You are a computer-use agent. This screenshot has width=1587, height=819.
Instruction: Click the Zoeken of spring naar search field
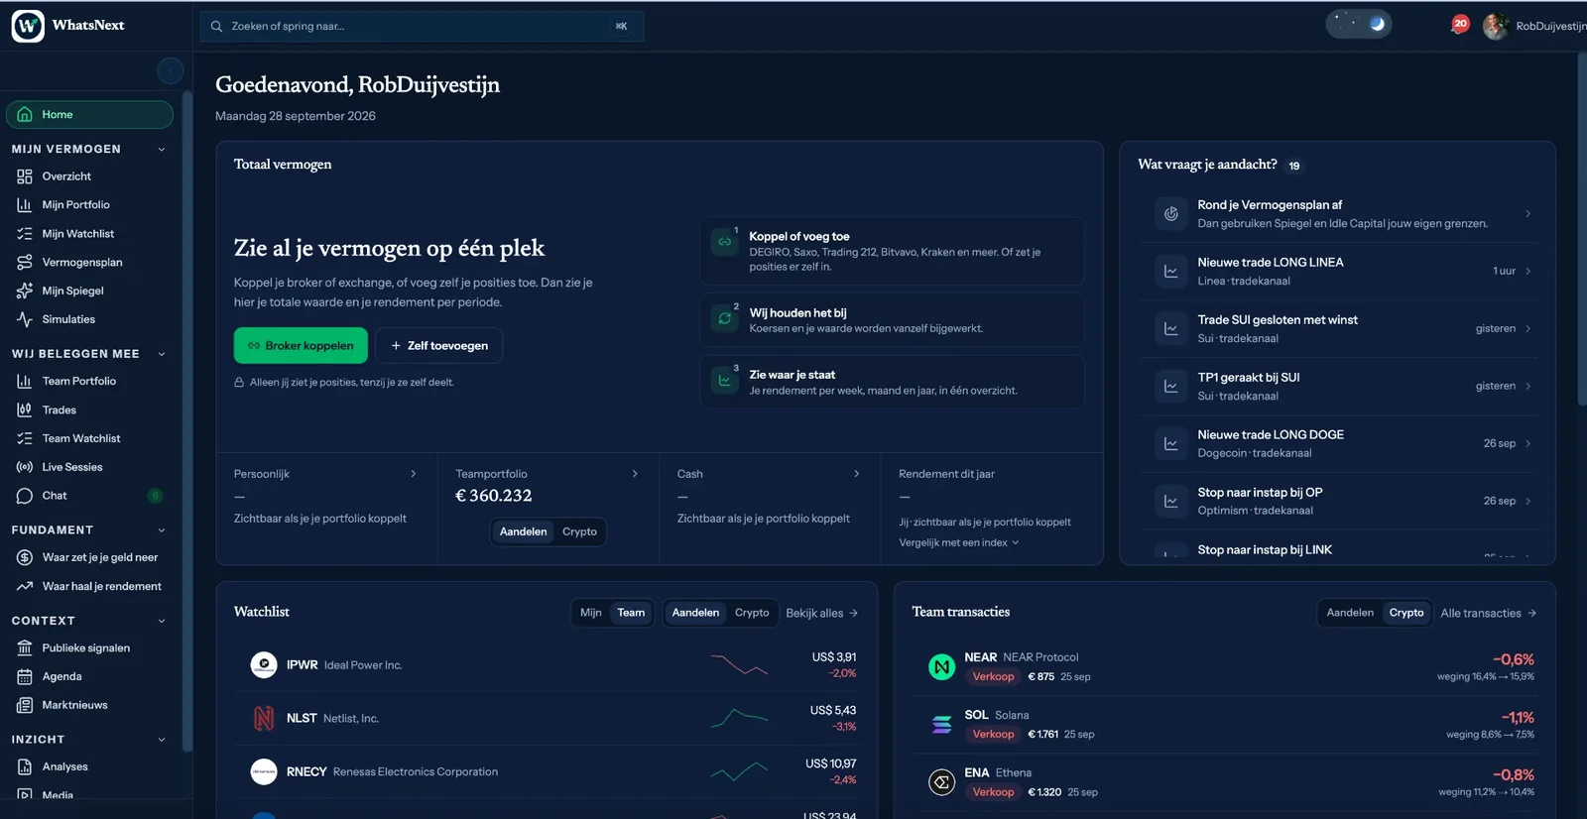(x=423, y=27)
